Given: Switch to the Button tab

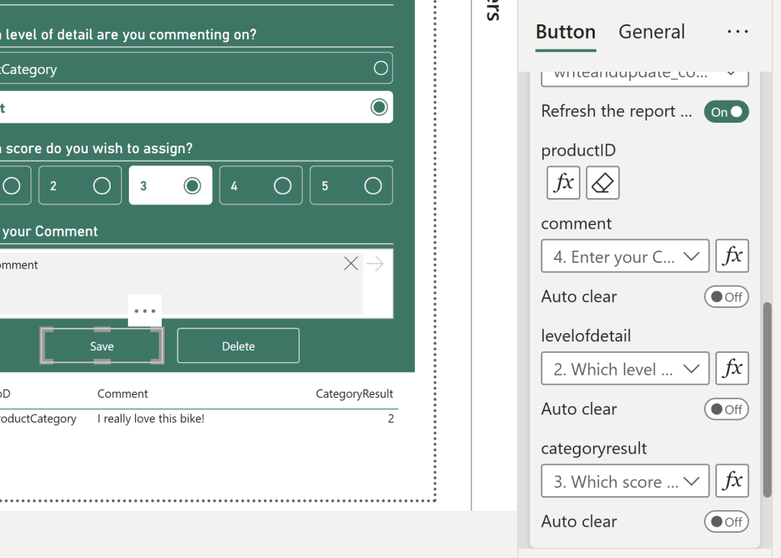Looking at the screenshot, I should (x=565, y=32).
